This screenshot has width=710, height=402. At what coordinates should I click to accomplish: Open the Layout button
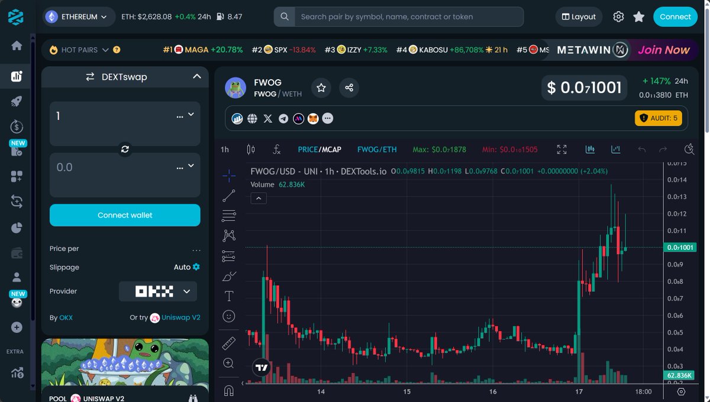(579, 17)
